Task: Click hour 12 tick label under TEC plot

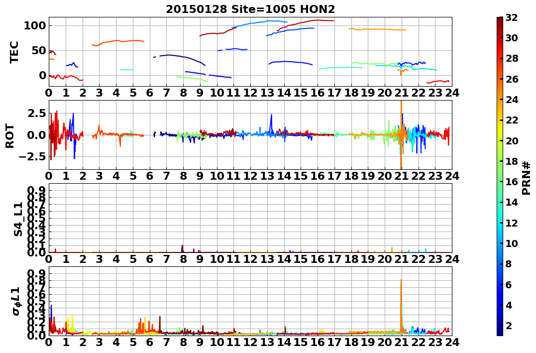Action: [250, 93]
